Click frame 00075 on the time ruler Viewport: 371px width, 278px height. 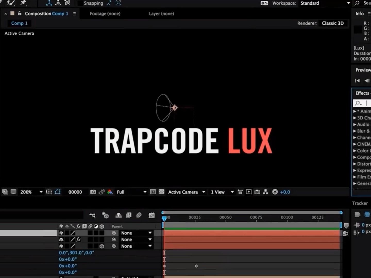coord(256,217)
